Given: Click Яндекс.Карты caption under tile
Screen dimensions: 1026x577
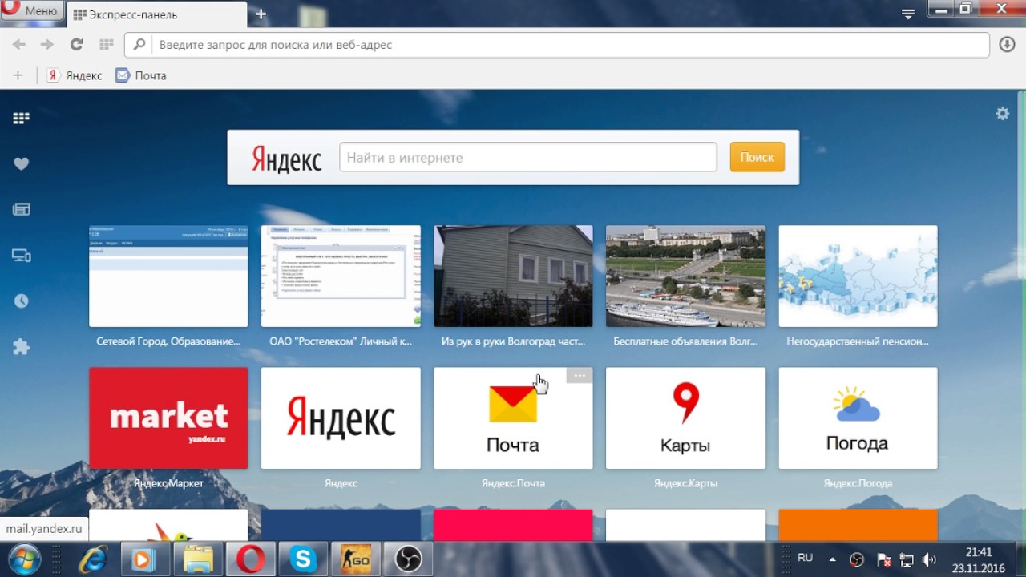Looking at the screenshot, I should click(685, 483).
